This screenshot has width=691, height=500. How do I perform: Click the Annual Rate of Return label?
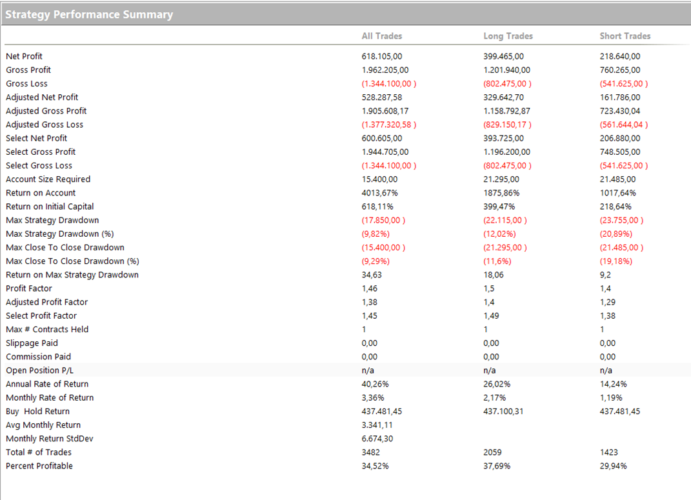point(47,383)
